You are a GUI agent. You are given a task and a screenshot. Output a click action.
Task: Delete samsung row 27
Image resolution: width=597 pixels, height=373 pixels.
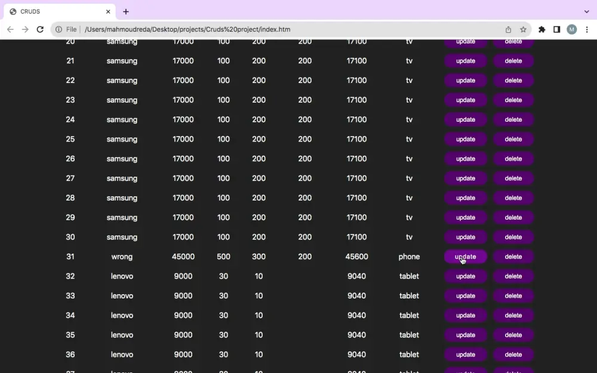pyautogui.click(x=513, y=178)
